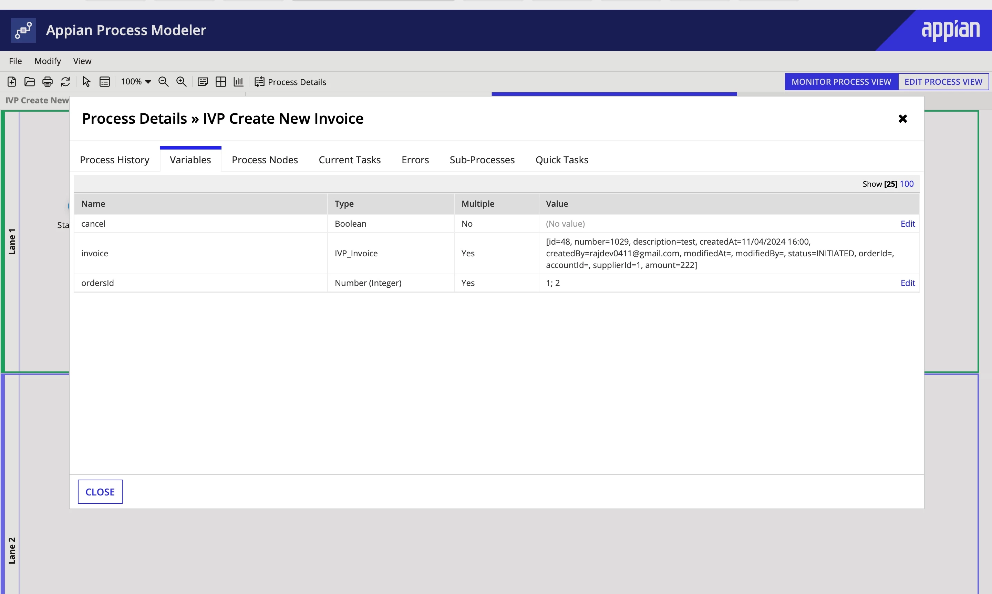Edit the ordersId variable value
The image size is (992, 594).
point(908,283)
